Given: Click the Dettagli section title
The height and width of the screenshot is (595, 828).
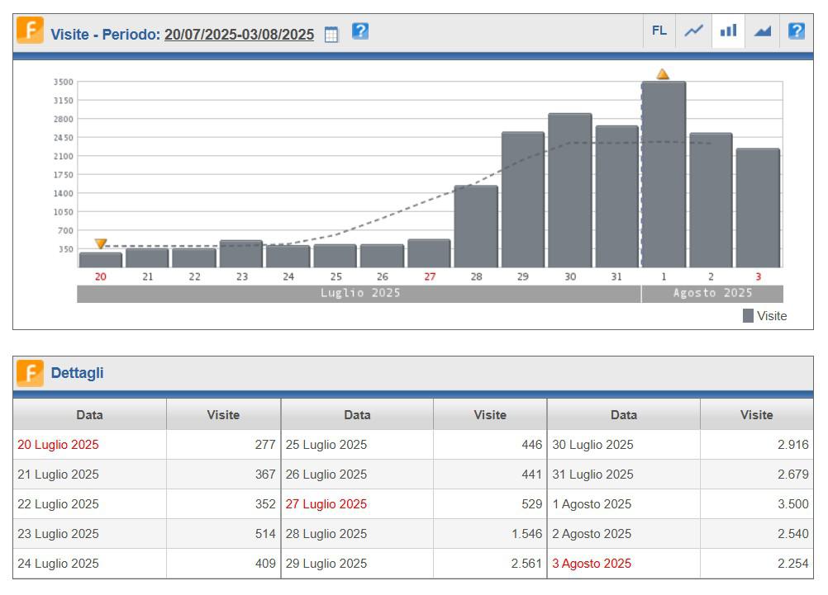Looking at the screenshot, I should (77, 373).
